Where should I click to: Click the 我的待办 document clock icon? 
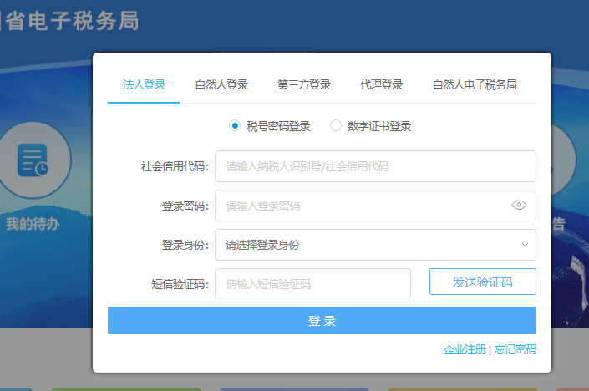click(33, 160)
